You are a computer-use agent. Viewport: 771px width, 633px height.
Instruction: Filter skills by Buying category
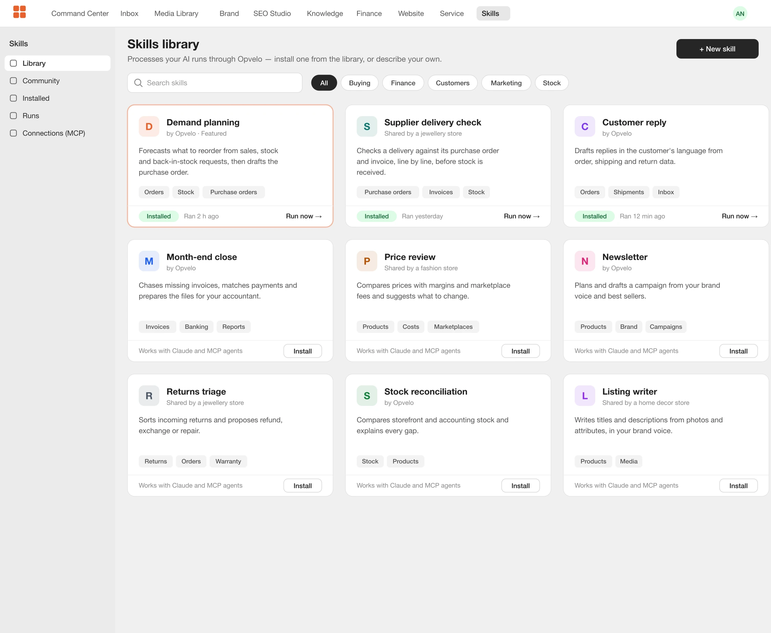pos(359,83)
